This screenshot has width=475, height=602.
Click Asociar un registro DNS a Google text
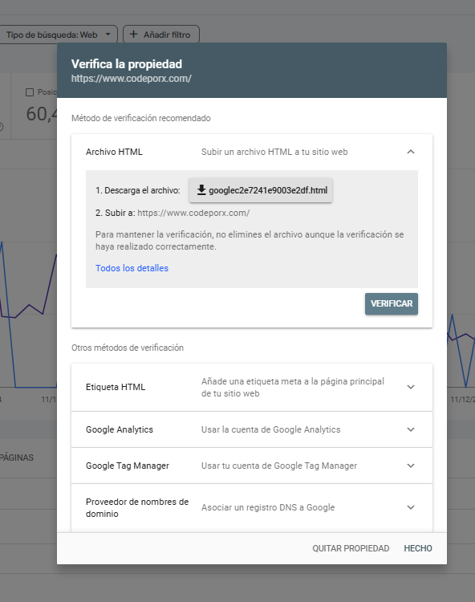[268, 507]
